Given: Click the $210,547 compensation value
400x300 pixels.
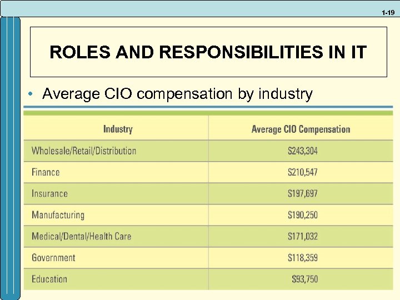Looking at the screenshot, I should tap(303, 172).
